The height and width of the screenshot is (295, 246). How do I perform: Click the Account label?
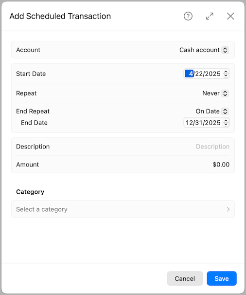[28, 50]
